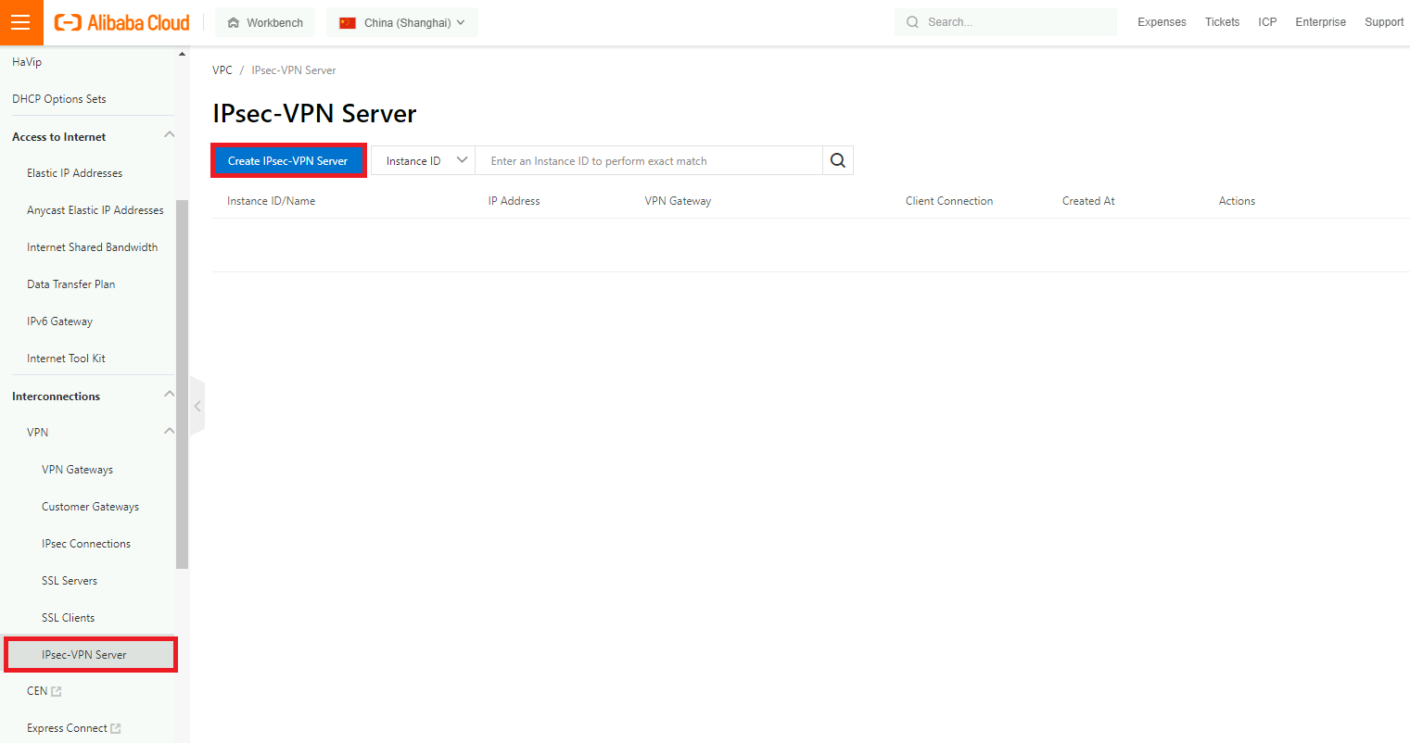Click the Actions column header
1410x743 pixels.
click(1237, 201)
